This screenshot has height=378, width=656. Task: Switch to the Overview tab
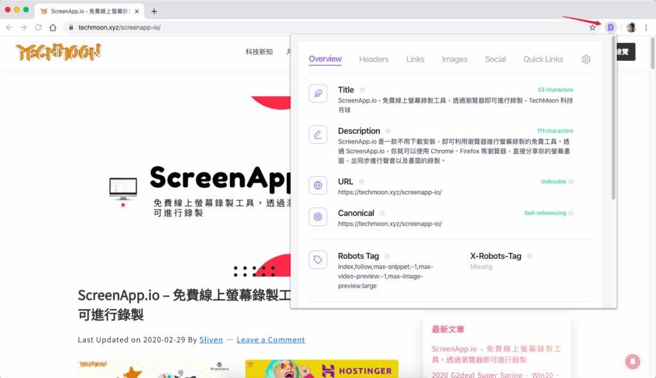[x=325, y=60]
